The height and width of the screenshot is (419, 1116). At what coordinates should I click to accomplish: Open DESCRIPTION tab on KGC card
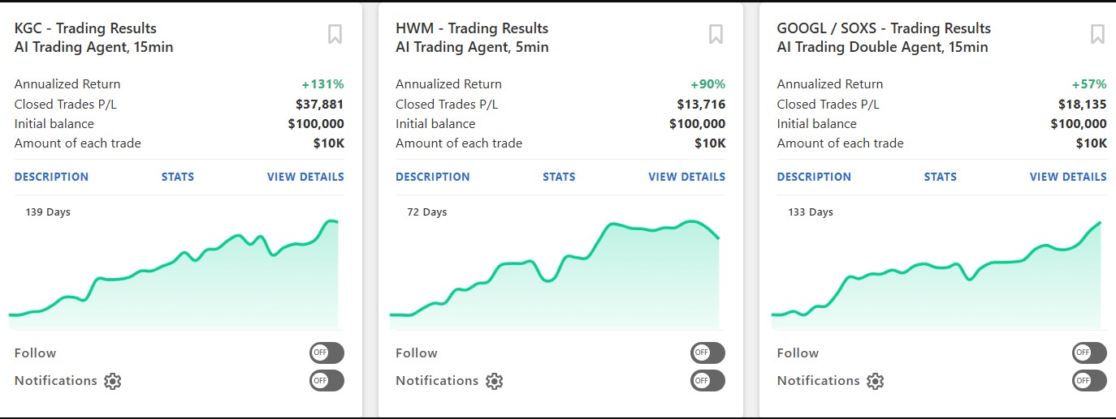pos(51,177)
